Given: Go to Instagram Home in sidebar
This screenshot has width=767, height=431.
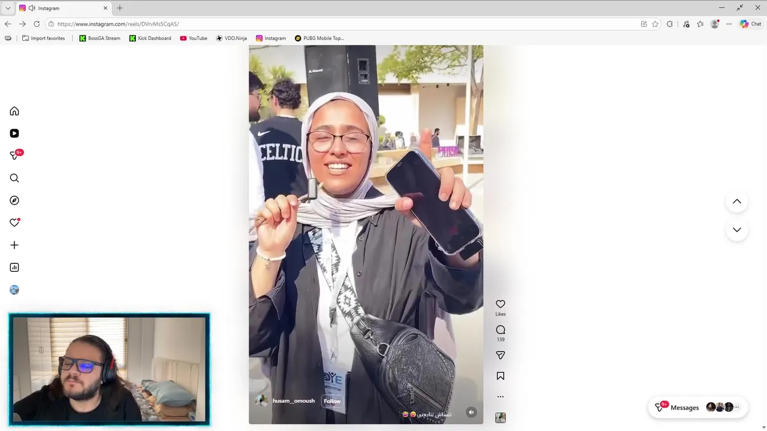Looking at the screenshot, I should 14,111.
